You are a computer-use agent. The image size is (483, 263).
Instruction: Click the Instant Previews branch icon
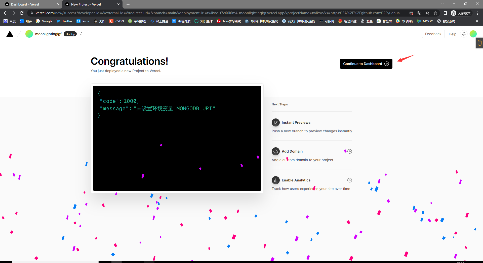[x=275, y=122]
